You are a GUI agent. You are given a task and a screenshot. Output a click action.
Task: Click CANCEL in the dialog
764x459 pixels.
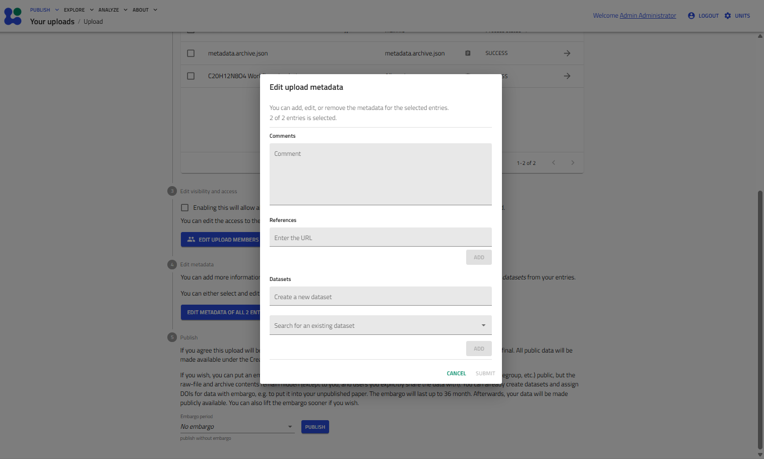point(456,373)
